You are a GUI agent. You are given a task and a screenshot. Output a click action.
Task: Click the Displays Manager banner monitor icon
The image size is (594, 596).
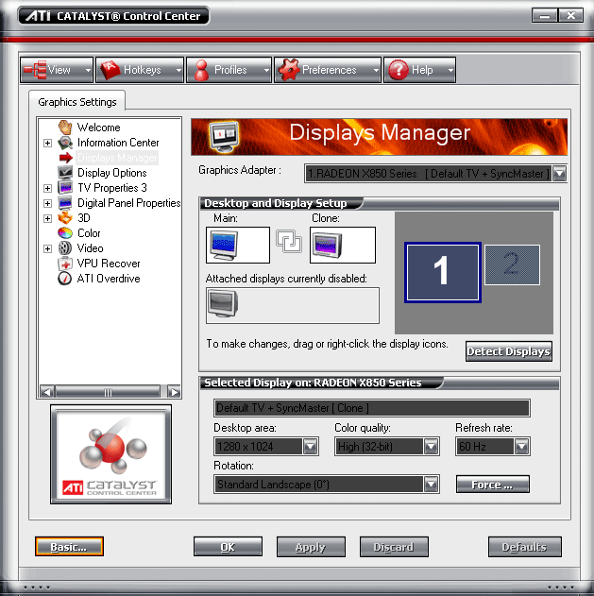[x=225, y=136]
